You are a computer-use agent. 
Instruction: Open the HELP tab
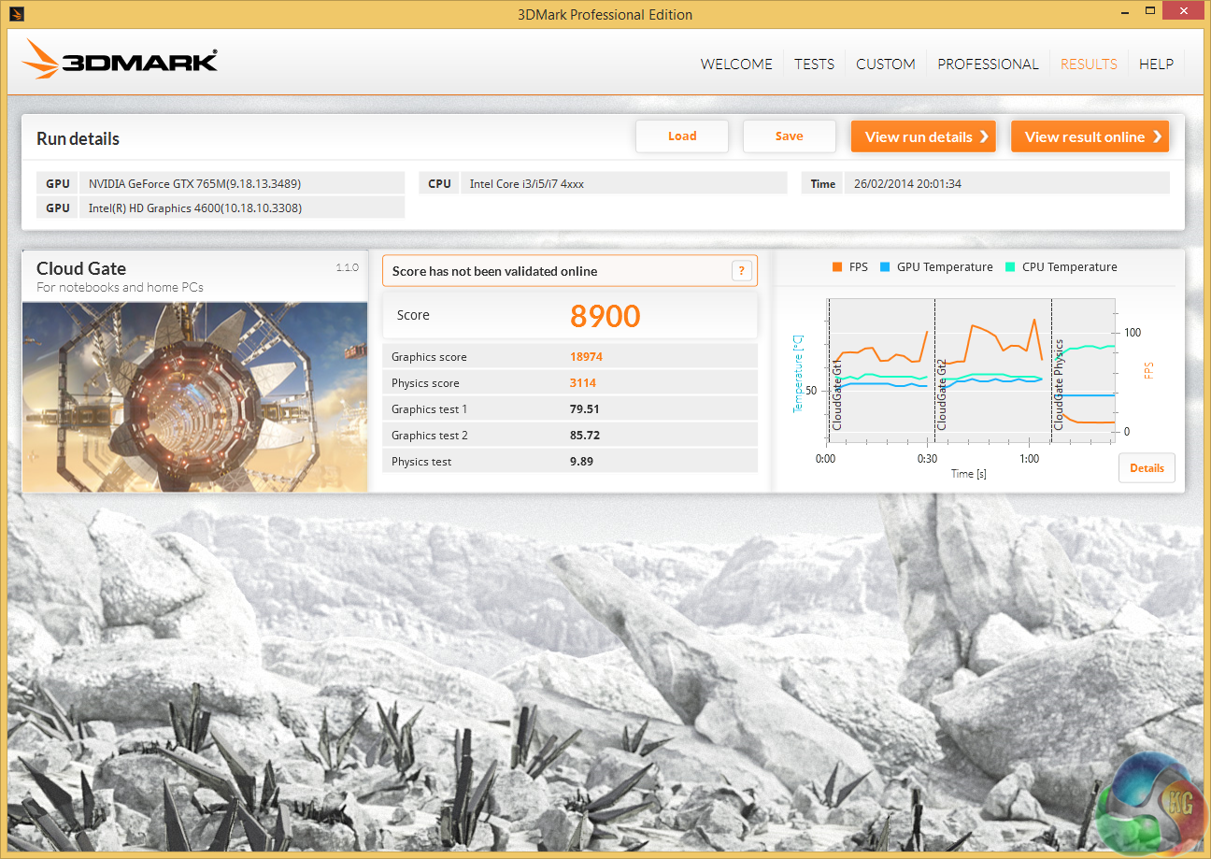1156,64
